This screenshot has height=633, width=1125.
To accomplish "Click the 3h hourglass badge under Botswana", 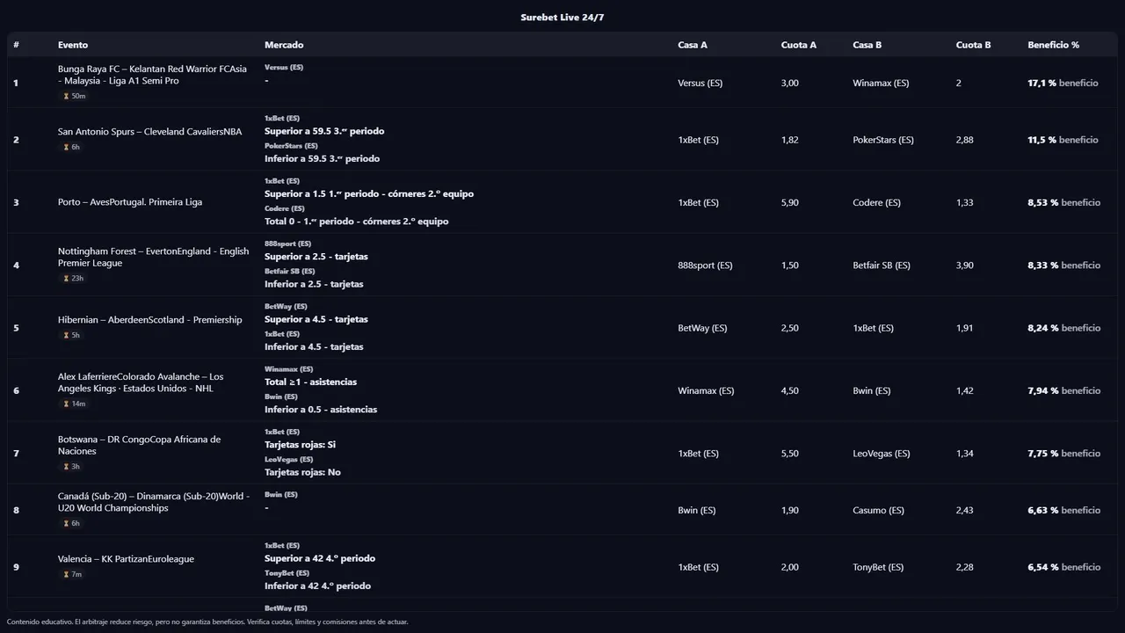I will 71,467.
